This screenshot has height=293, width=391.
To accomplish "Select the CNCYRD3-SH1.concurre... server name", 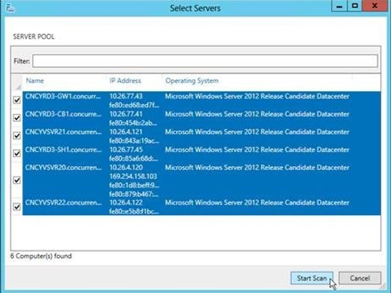I will (63, 150).
